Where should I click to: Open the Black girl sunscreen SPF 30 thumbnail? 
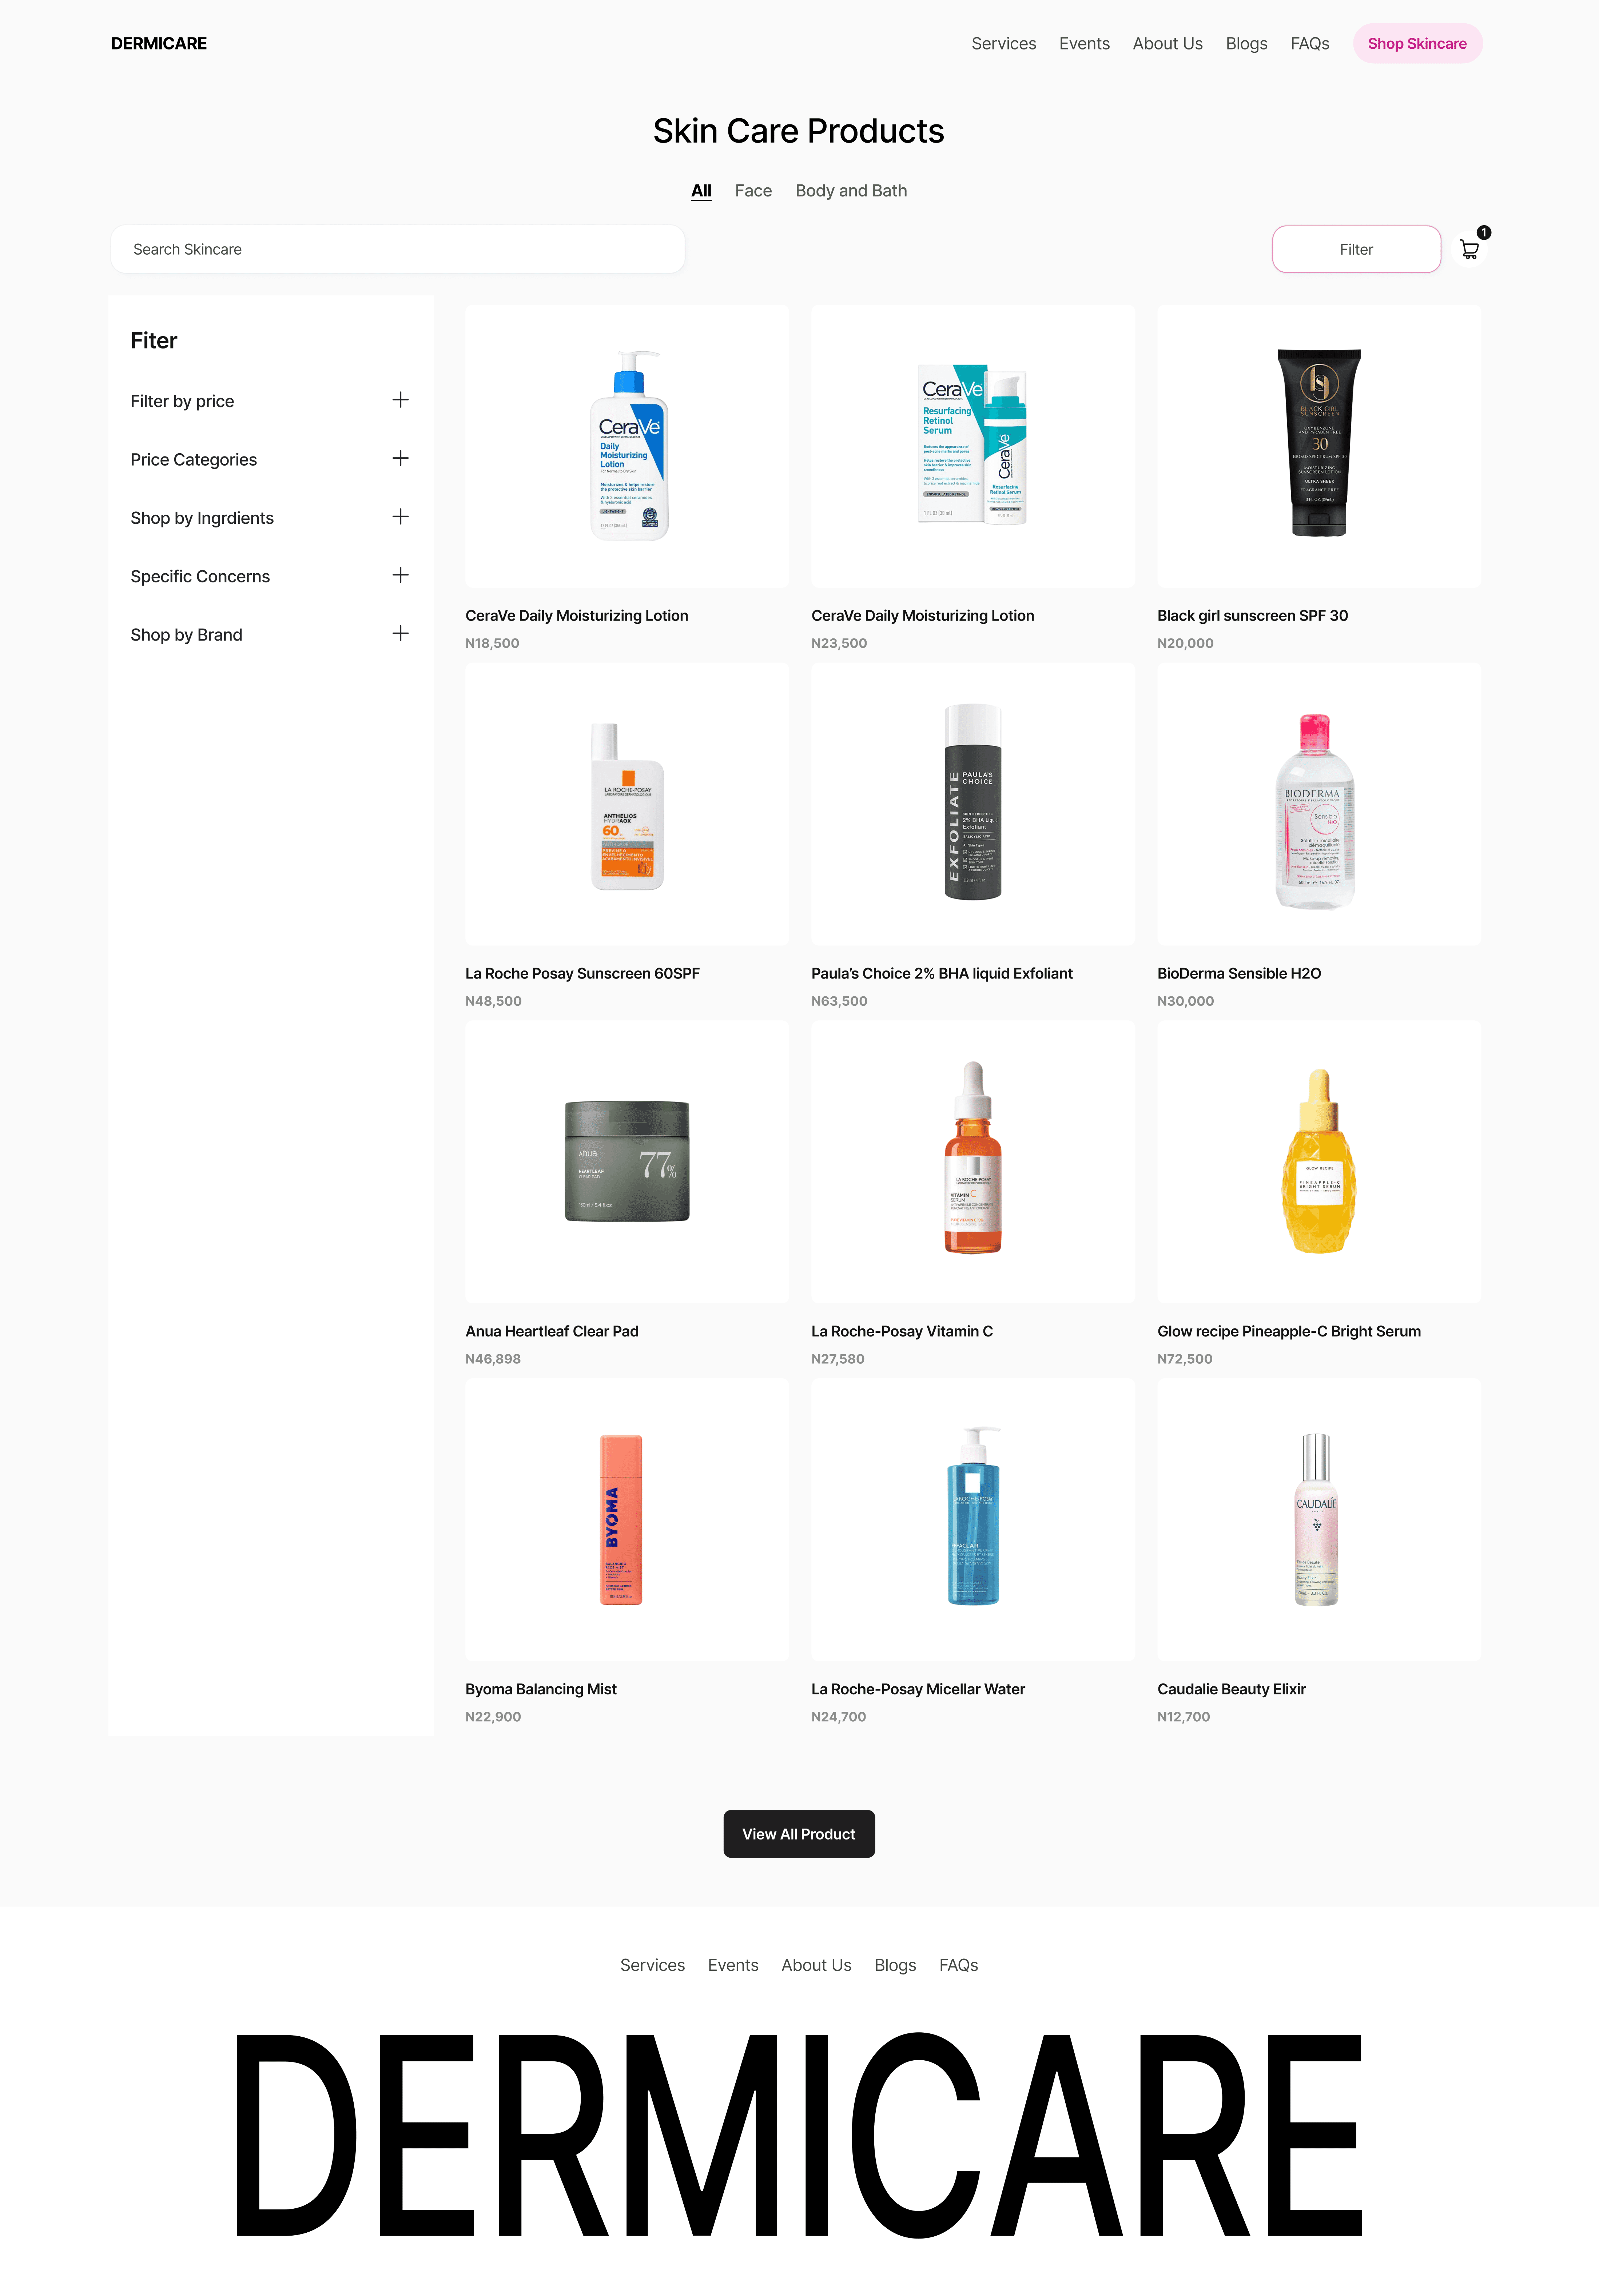[x=1319, y=446]
